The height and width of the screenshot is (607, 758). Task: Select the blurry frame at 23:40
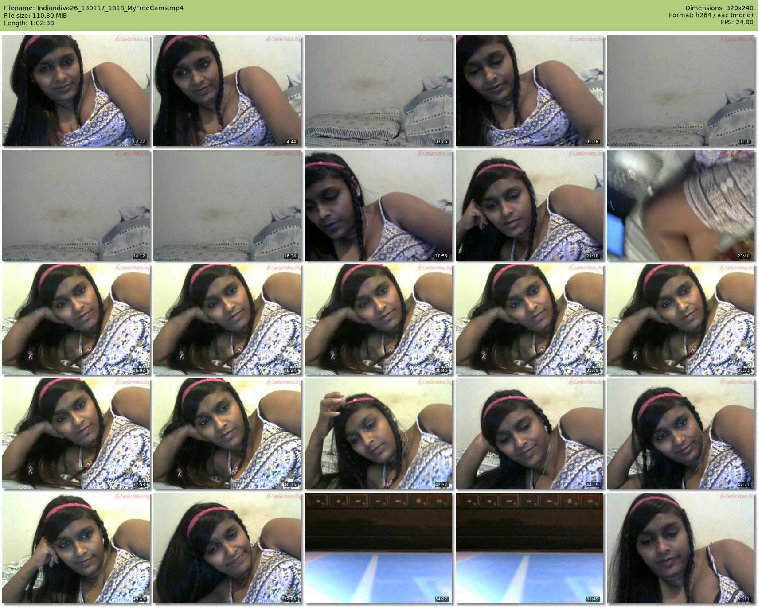tap(681, 205)
